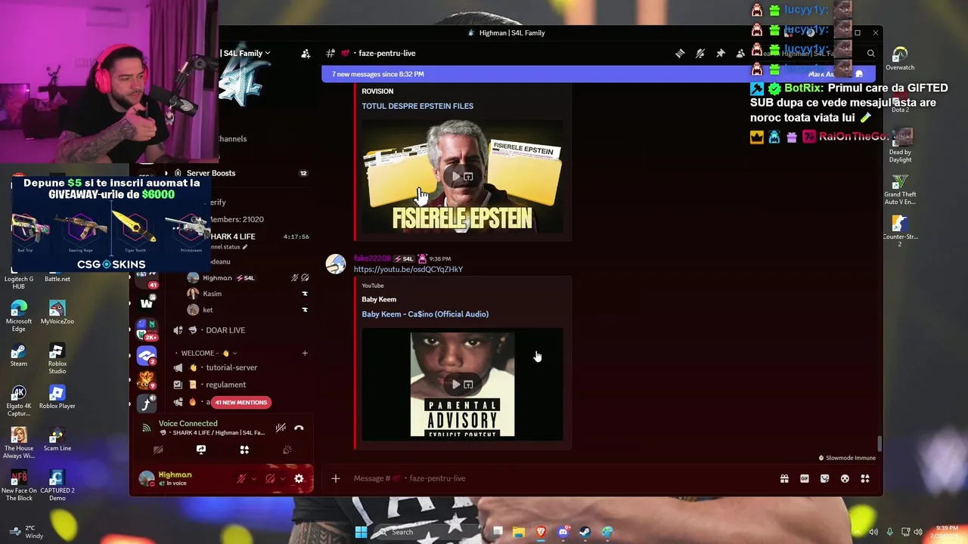
Task: Create a channel with WELCOME plus button
Action: click(305, 353)
